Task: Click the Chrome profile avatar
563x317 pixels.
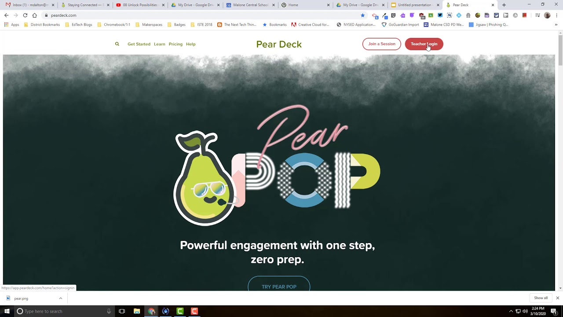Action: (x=547, y=15)
